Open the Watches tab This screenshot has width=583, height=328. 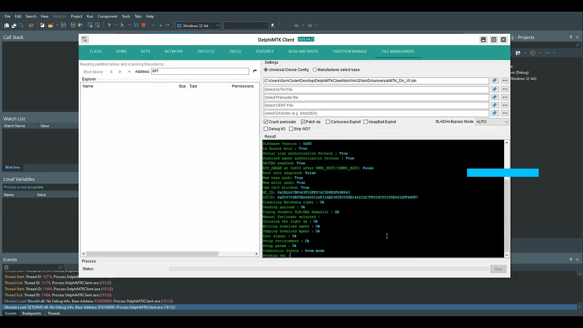coord(12,167)
